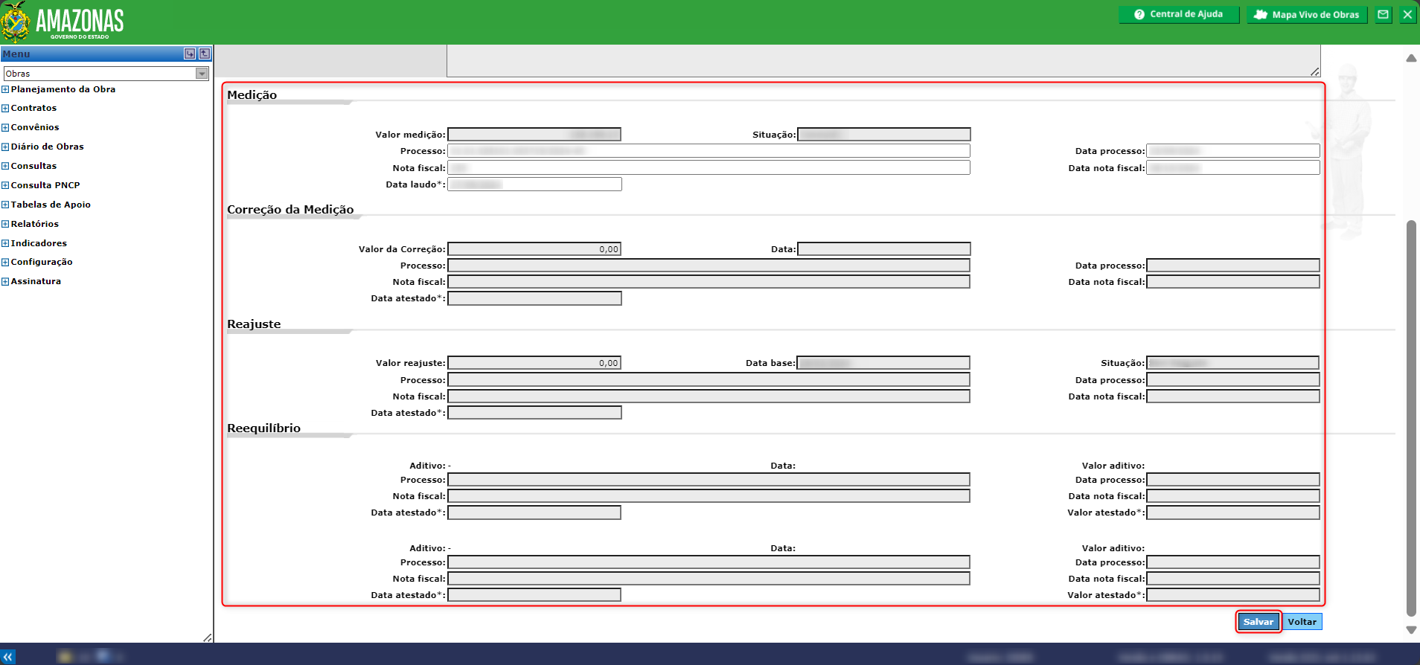The height and width of the screenshot is (665, 1420).
Task: Click the Reajuste Data atestado field
Action: click(534, 413)
